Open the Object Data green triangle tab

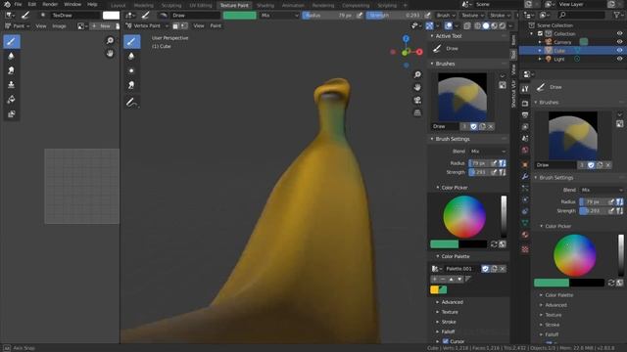click(525, 223)
